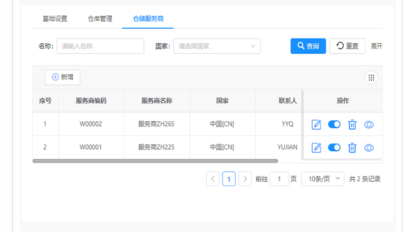View details of 服务商ZH225 row
Image resolution: width=406 pixels, height=232 pixels.
(x=369, y=148)
